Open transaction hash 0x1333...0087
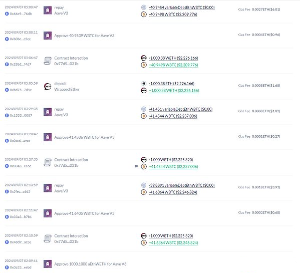The width and height of the screenshot is (300, 273). (x=21, y=115)
